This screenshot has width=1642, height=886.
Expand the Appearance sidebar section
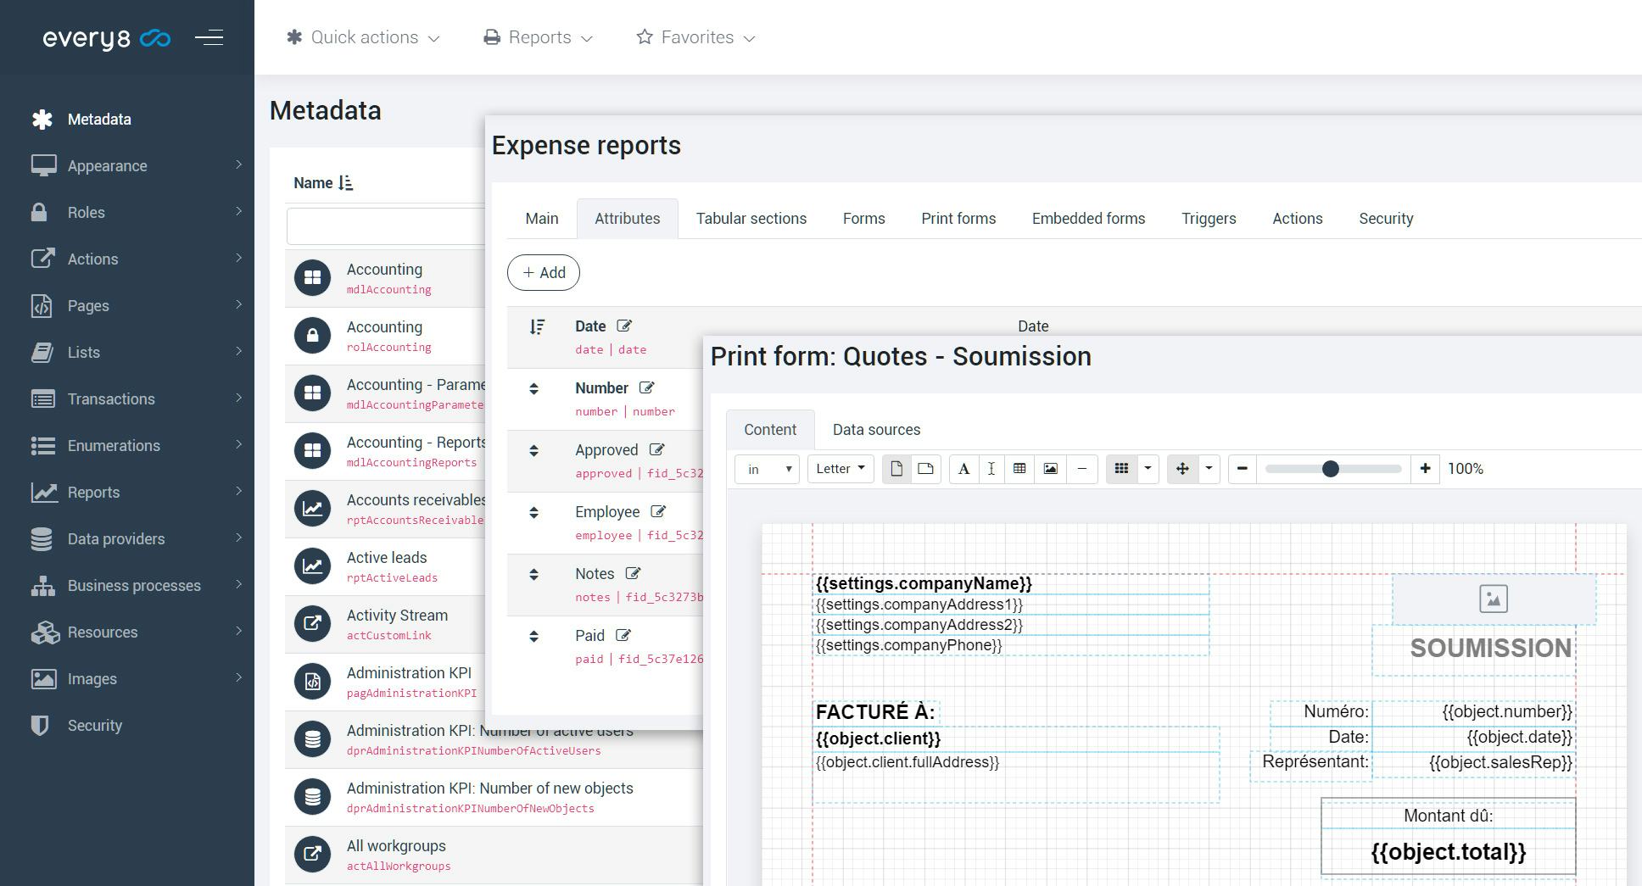tap(108, 165)
